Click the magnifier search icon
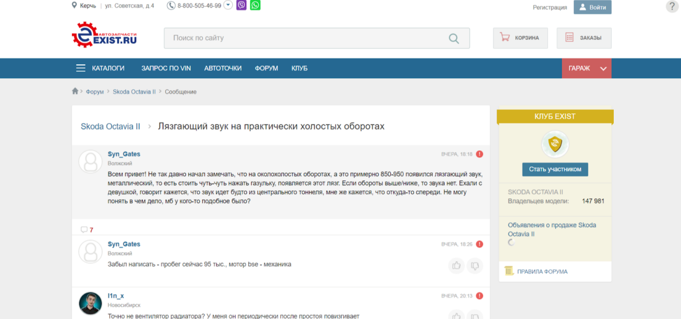 [454, 38]
